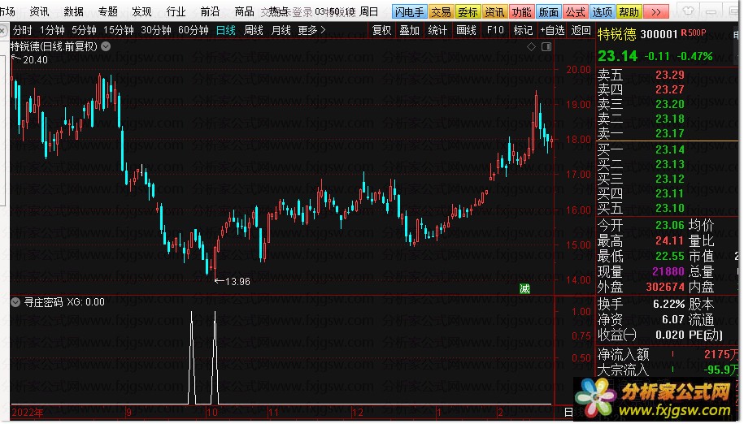Click the 统计 statistics toolbar button

(437, 30)
